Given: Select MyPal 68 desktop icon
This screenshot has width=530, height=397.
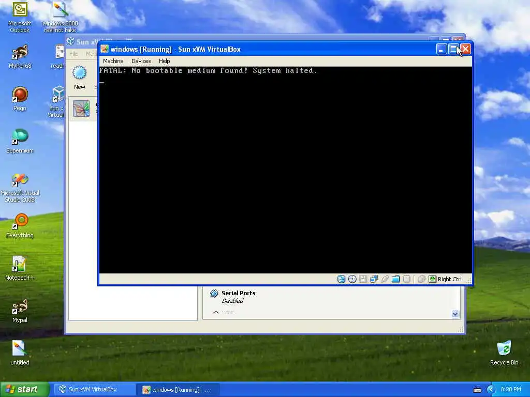Looking at the screenshot, I should click(20, 57).
